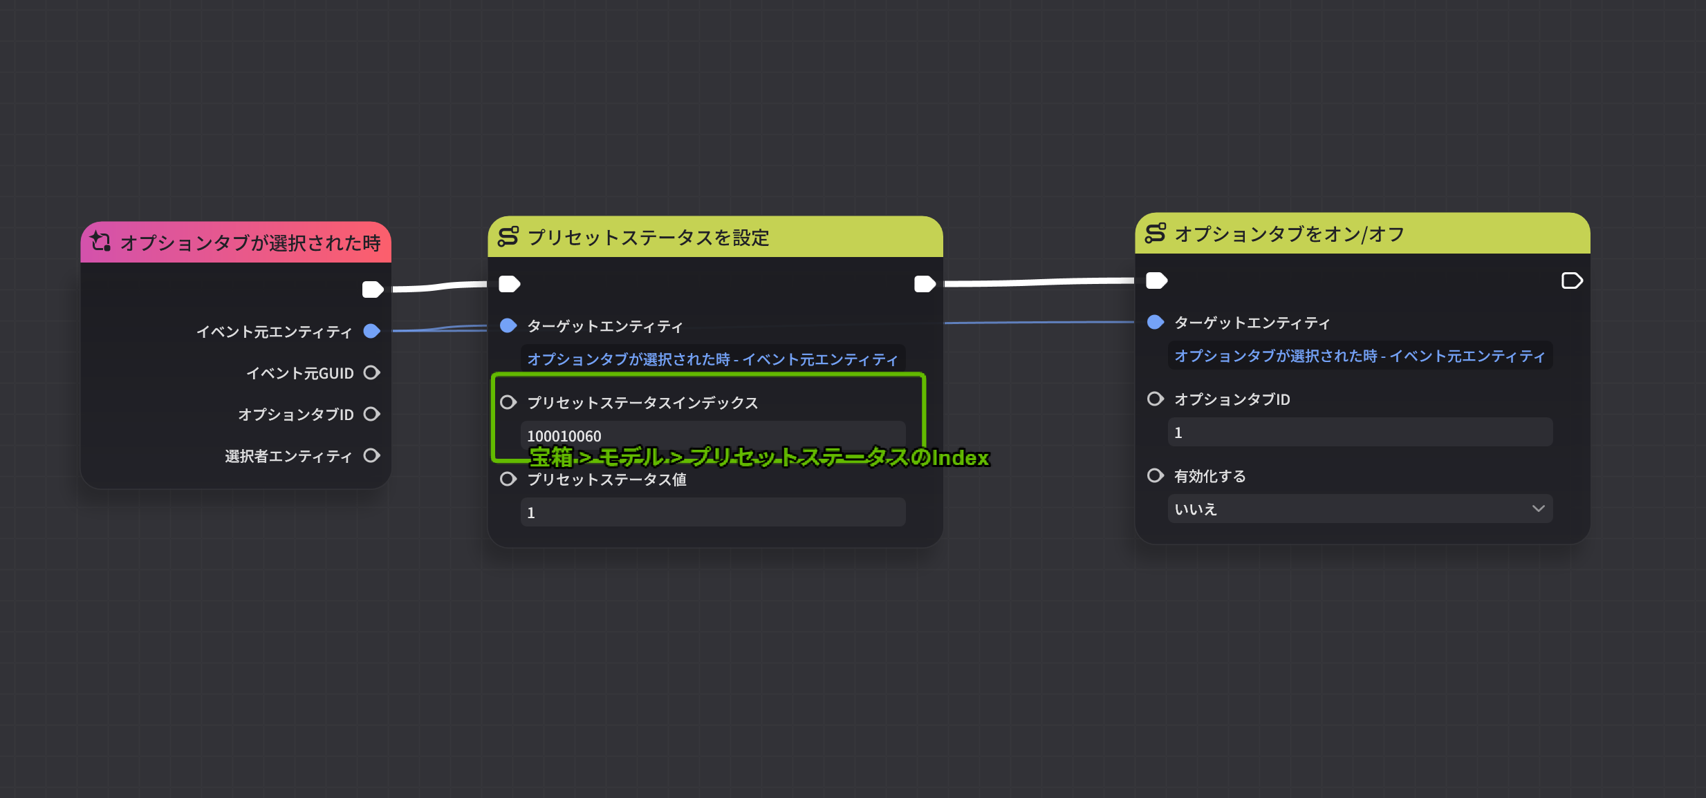The image size is (1706, 798).
Task: Click execution input pin of プリセットステータスを設定
Action: pos(510,284)
